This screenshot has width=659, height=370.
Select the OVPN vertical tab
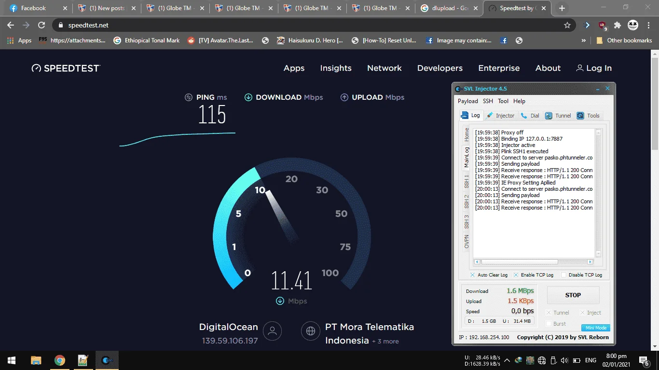(467, 241)
